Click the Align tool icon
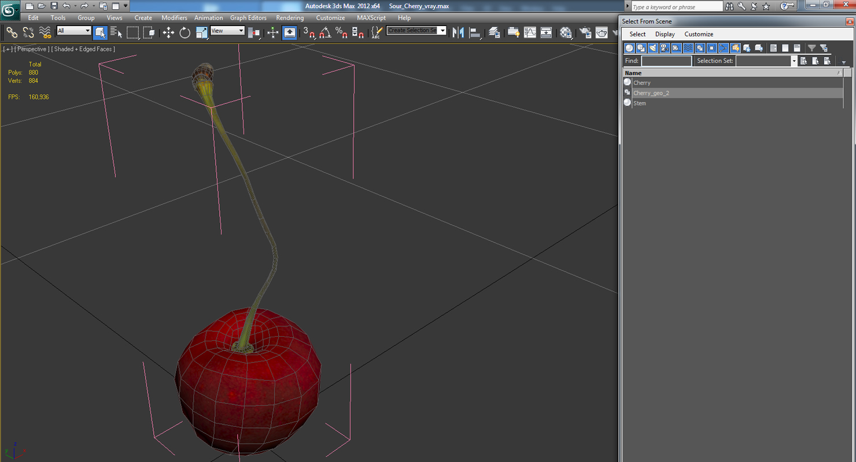 point(475,32)
